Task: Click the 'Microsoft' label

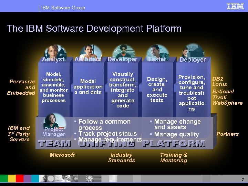Action: click(62, 155)
